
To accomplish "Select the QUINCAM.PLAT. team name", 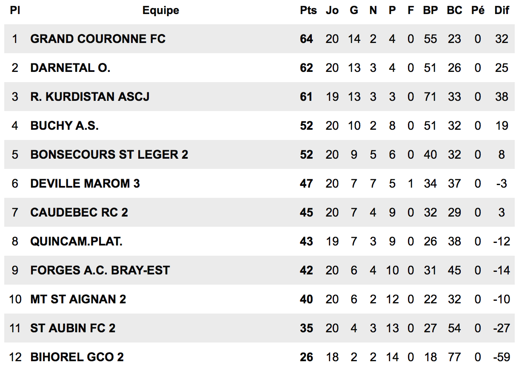I will click(x=77, y=241).
